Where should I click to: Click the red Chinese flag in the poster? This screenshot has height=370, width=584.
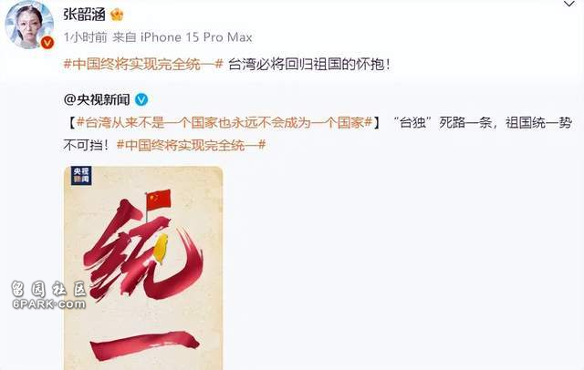point(158,200)
